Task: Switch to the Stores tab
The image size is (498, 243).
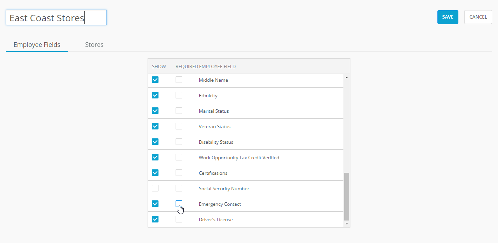Action: click(x=94, y=45)
